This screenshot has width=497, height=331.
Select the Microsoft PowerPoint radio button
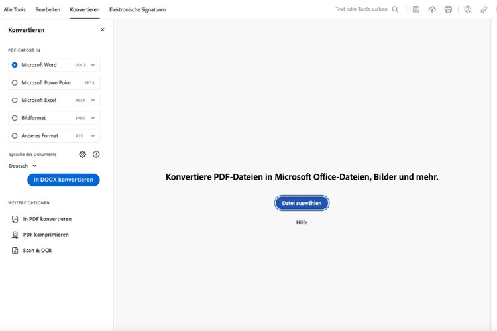pos(15,83)
